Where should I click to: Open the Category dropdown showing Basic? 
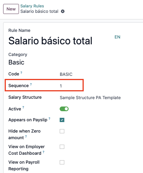[65, 62]
